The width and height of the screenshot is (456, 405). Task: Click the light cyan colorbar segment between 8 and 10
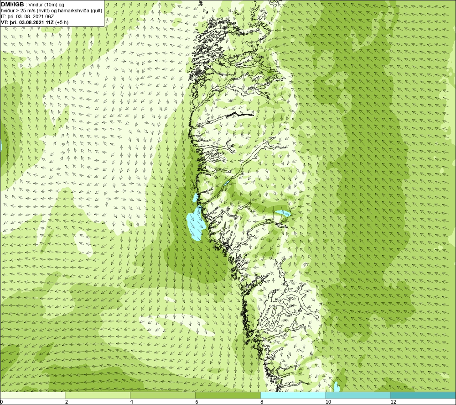pos(293,395)
